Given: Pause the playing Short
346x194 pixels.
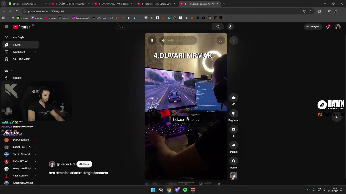Looking at the screenshot, I should point(152,40).
